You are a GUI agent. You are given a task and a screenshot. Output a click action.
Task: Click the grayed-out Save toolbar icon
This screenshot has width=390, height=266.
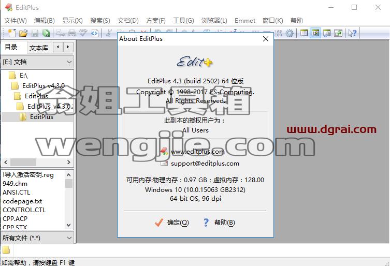point(35,33)
